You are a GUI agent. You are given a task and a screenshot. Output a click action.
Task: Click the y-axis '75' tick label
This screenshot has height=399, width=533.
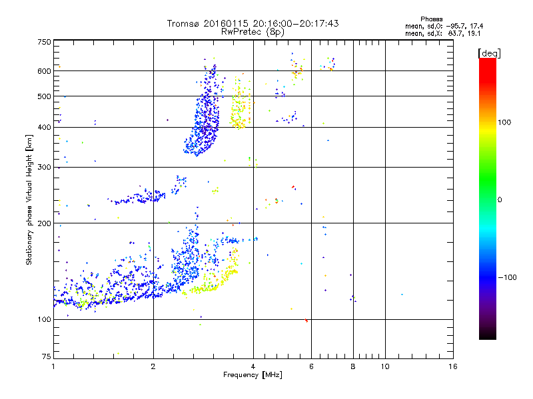point(47,356)
